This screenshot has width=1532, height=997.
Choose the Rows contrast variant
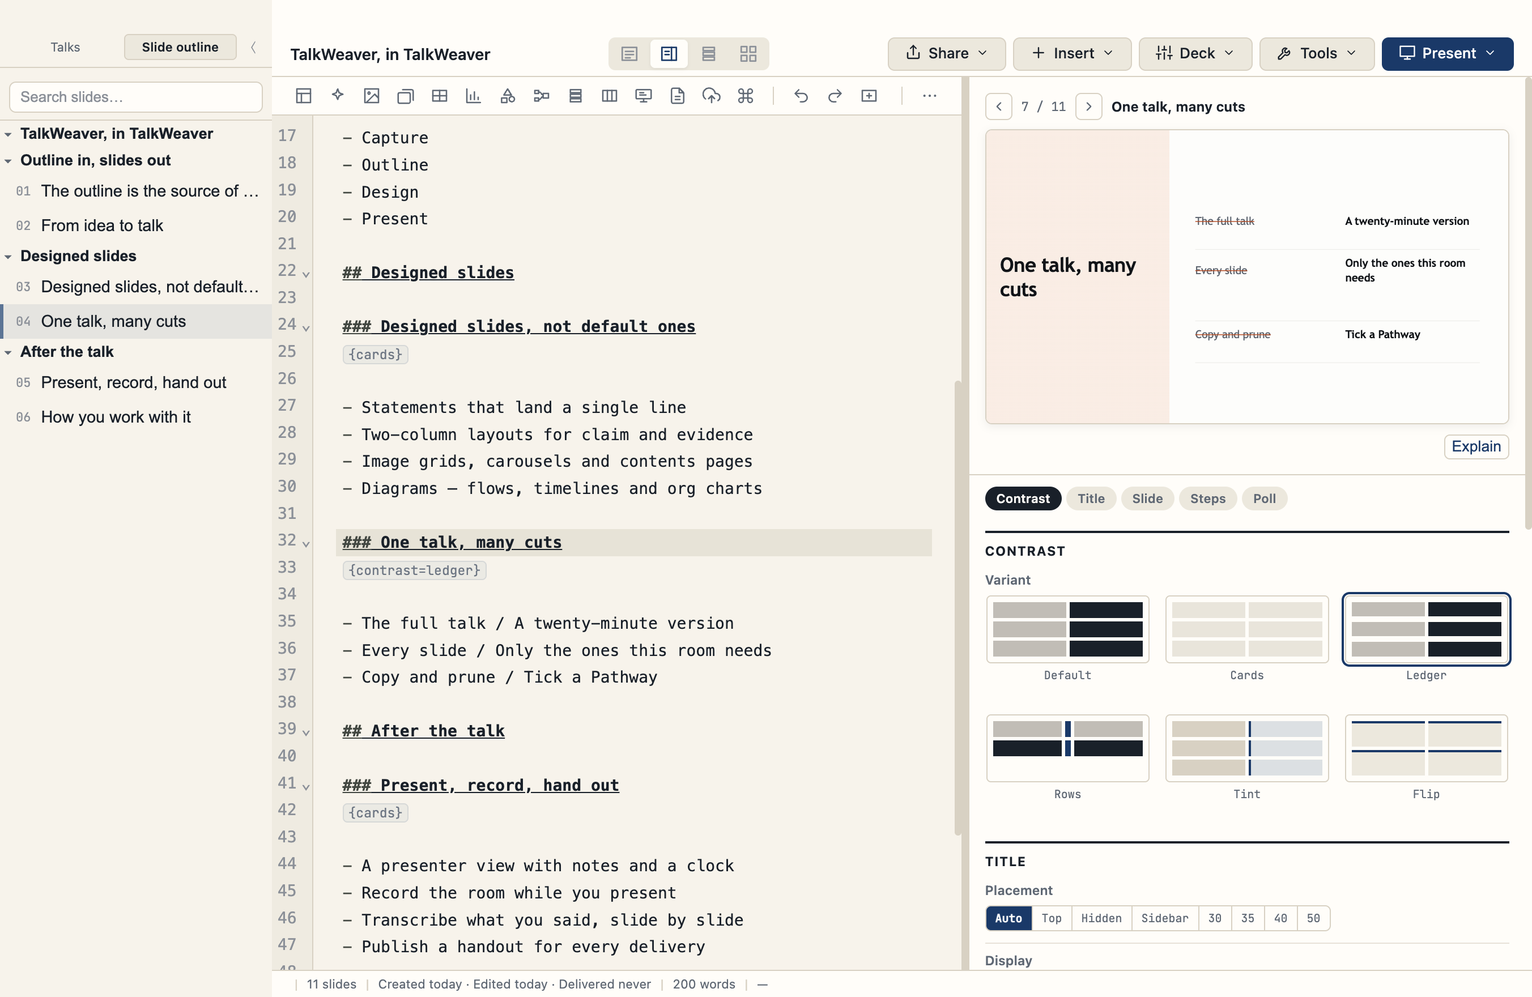(x=1067, y=748)
